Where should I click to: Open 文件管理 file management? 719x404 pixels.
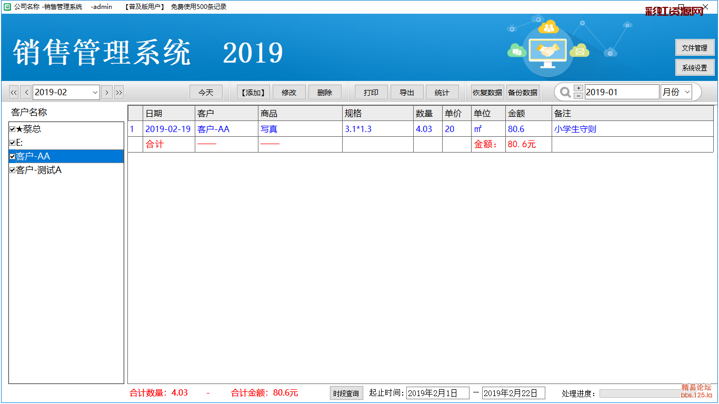694,48
